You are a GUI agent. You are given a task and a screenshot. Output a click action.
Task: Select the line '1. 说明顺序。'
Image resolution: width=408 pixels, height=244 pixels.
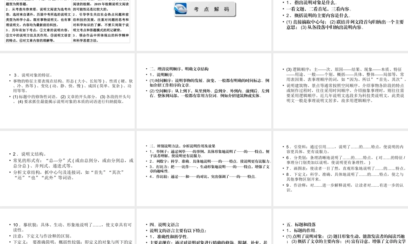pyautogui.click(x=162, y=75)
